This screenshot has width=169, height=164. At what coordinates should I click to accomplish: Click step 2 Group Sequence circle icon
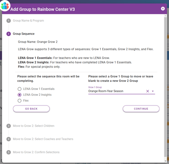(8, 34)
